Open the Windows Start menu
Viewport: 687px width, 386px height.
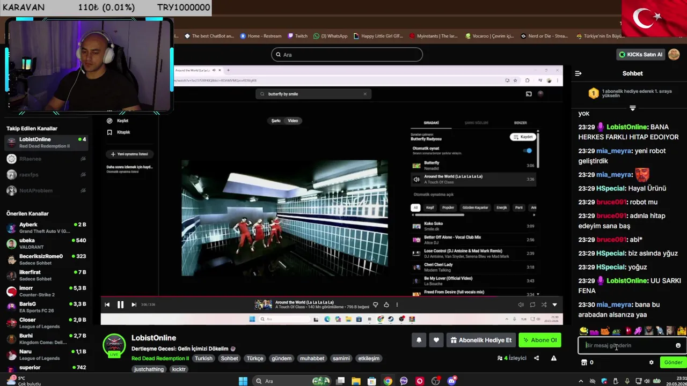243,381
